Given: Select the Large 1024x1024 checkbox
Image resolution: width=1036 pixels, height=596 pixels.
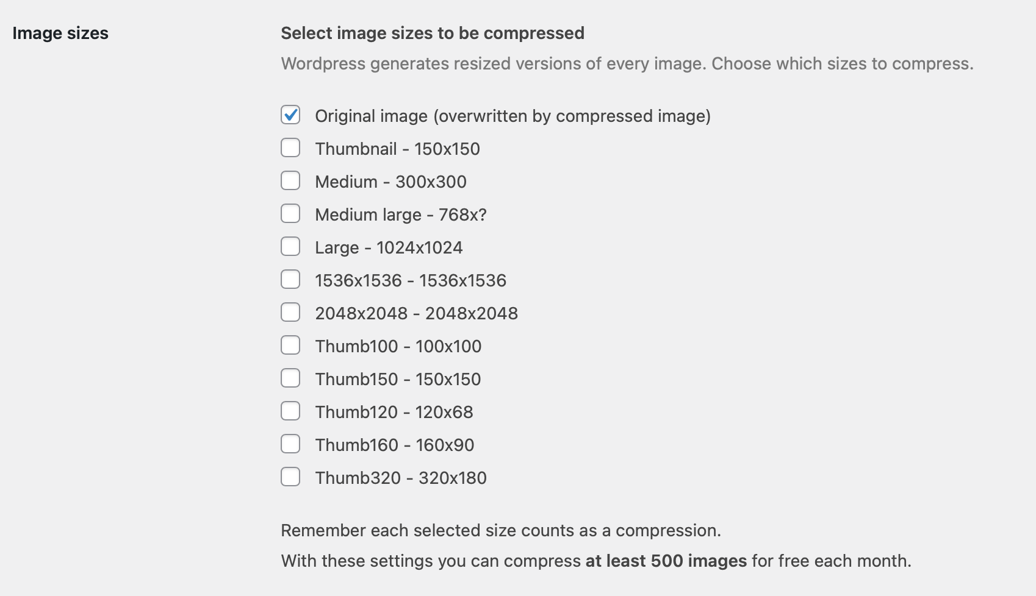Looking at the screenshot, I should [x=290, y=246].
